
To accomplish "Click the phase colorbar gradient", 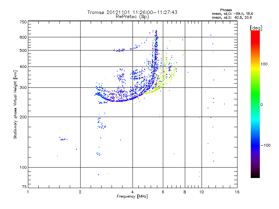I will point(255,104).
